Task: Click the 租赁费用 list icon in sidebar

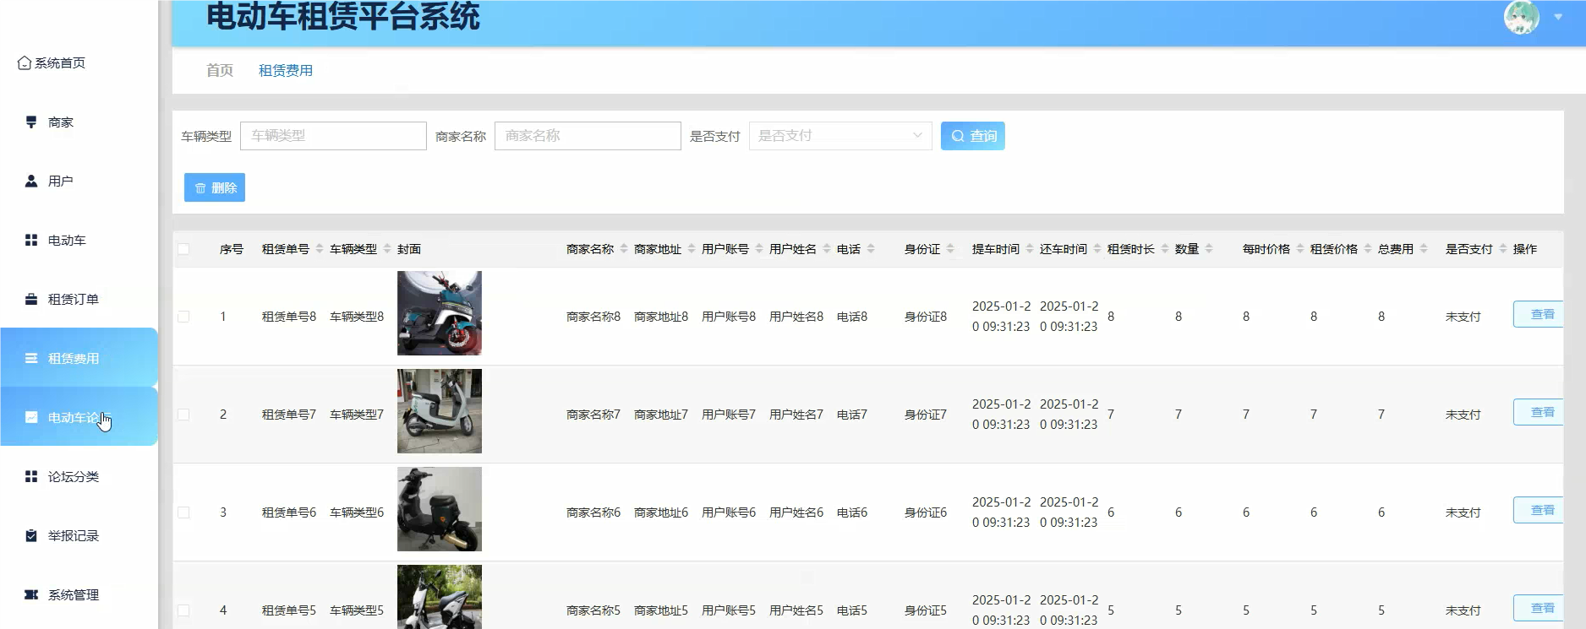Action: click(31, 359)
